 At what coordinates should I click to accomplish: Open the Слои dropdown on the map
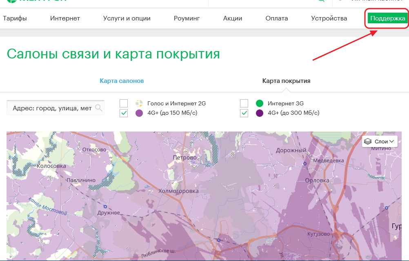tap(380, 141)
